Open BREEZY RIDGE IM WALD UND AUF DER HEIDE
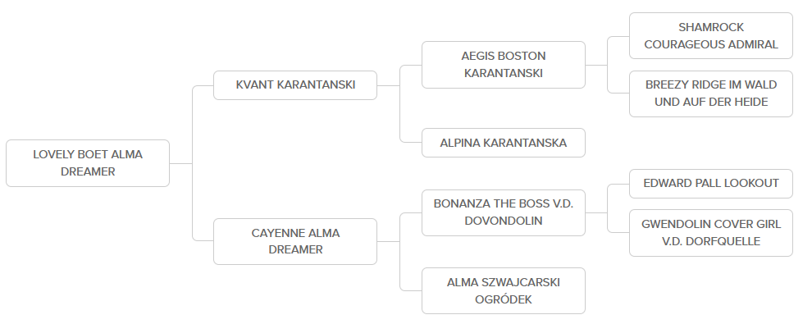 click(711, 94)
